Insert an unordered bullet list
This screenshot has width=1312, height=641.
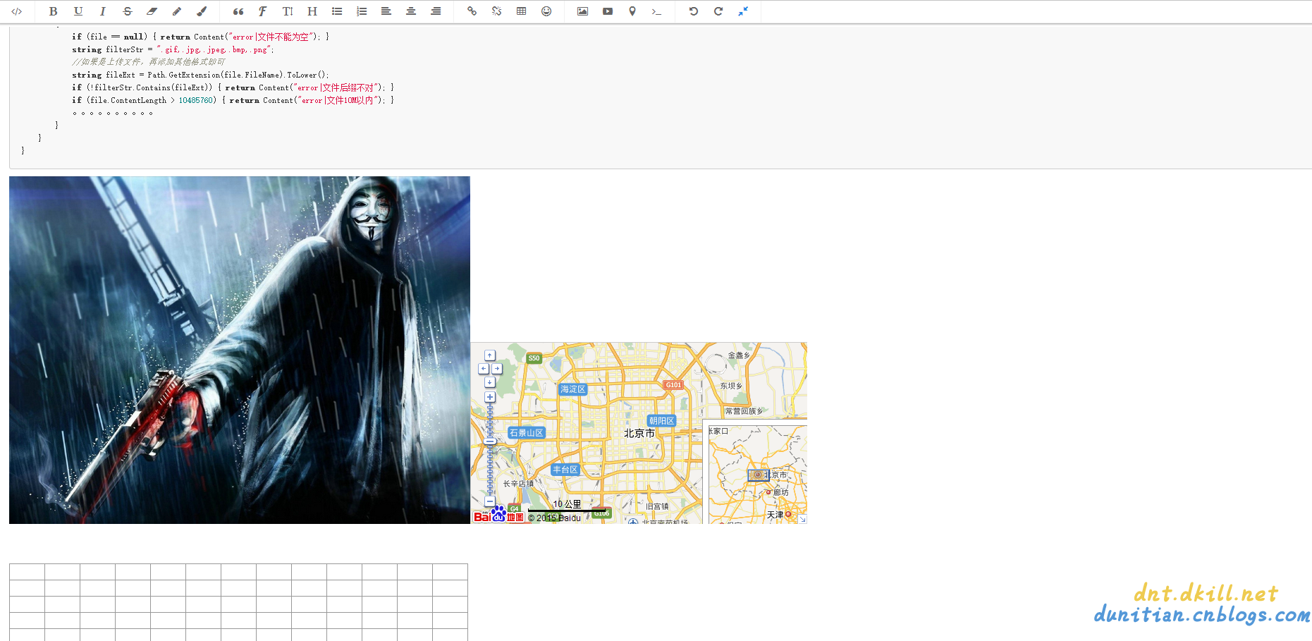click(x=337, y=11)
